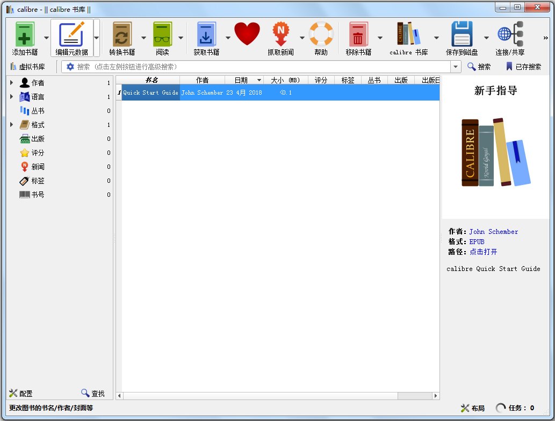This screenshot has width=555, height=421.
Task: Open the Save to disk dropdown arrow
Action: pyautogui.click(x=486, y=38)
